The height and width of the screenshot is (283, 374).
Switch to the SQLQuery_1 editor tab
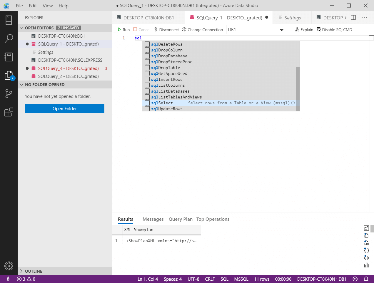[x=229, y=18]
